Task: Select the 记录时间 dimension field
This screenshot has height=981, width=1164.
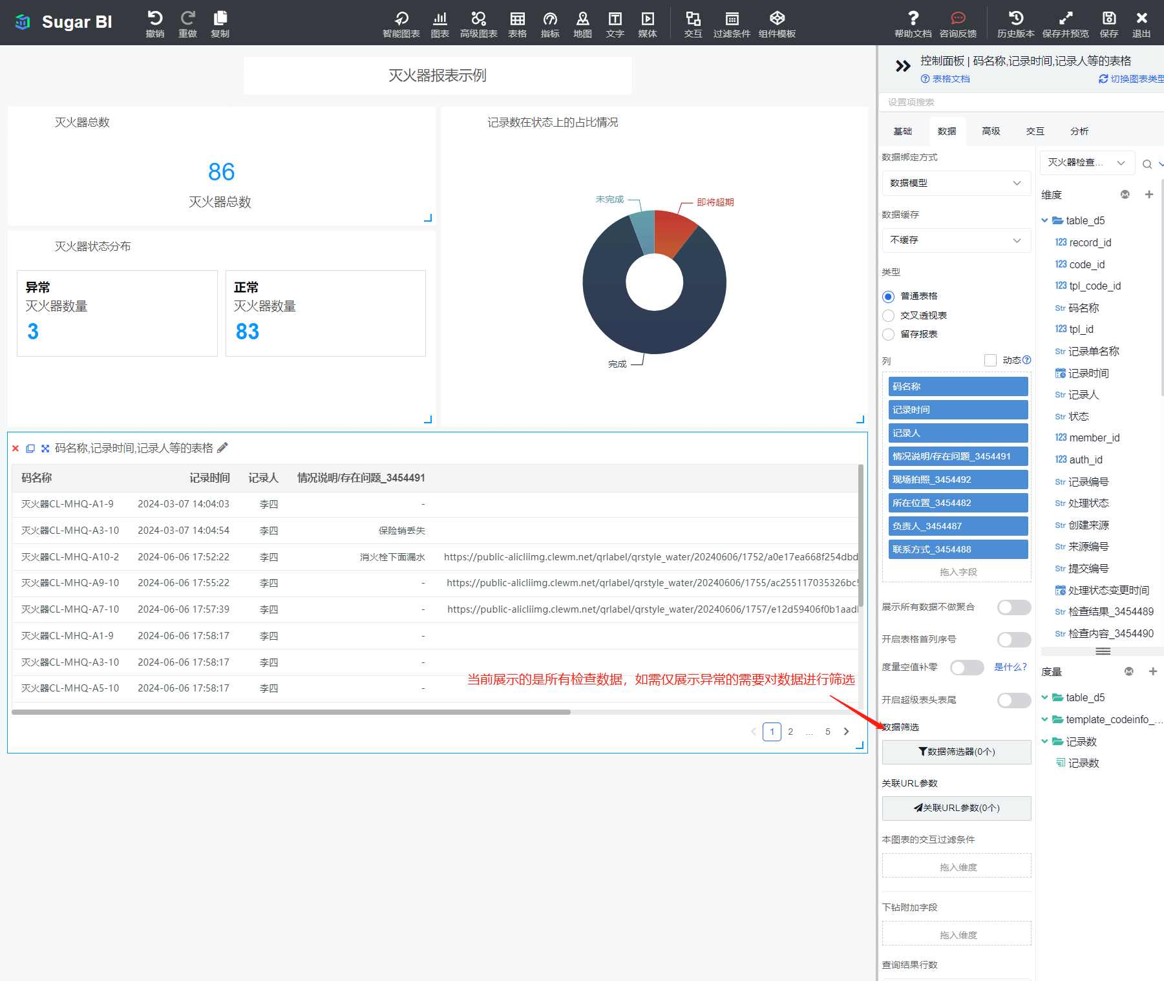Action: click(1088, 373)
